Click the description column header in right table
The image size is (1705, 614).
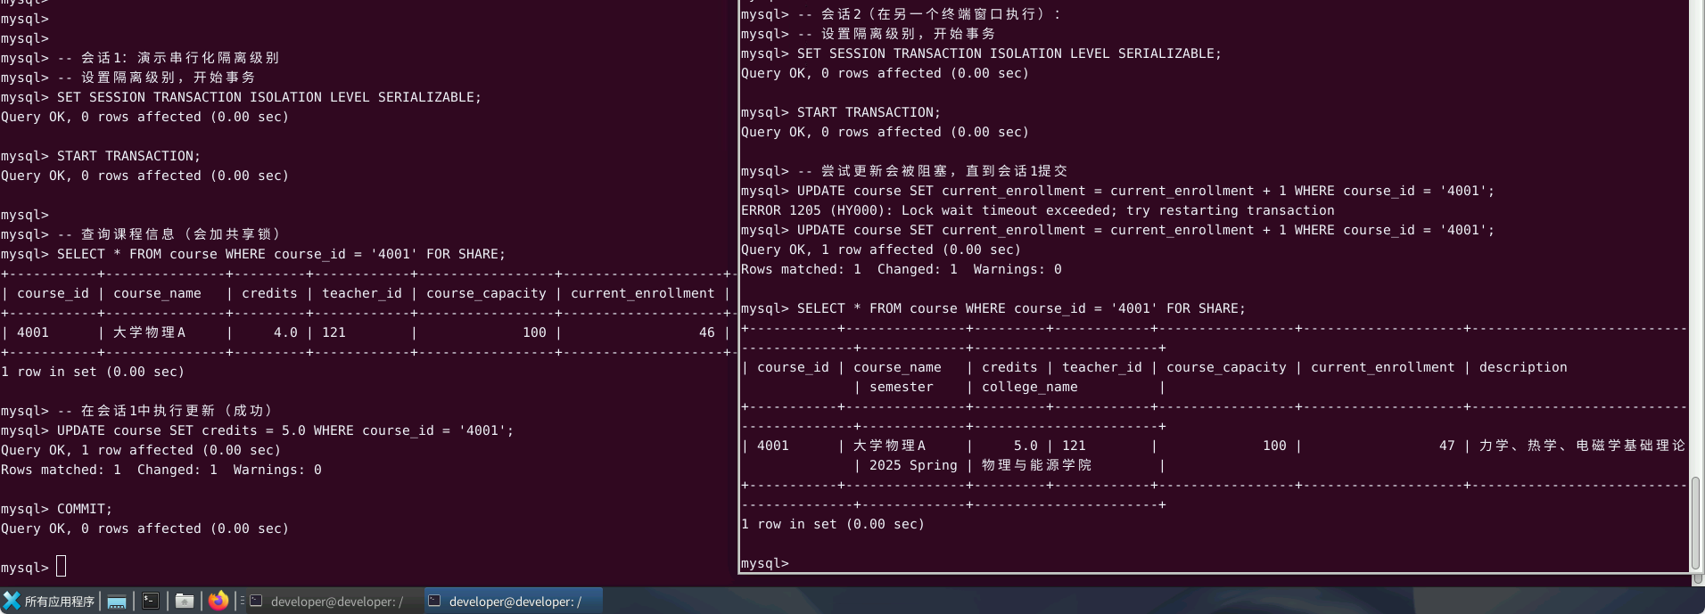click(1523, 367)
